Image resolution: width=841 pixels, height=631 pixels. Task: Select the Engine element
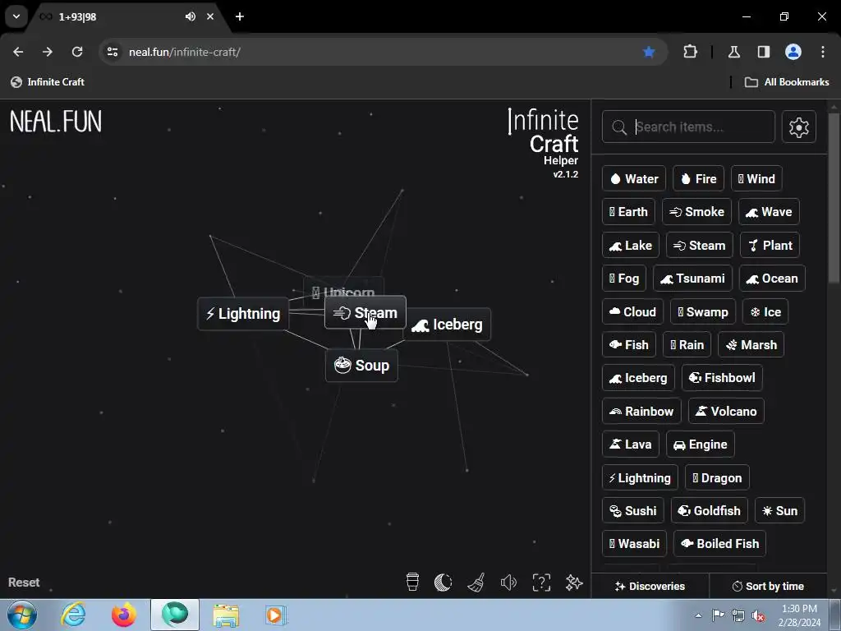701,444
